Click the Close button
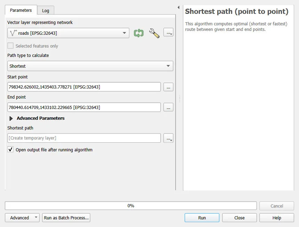 (x=239, y=218)
